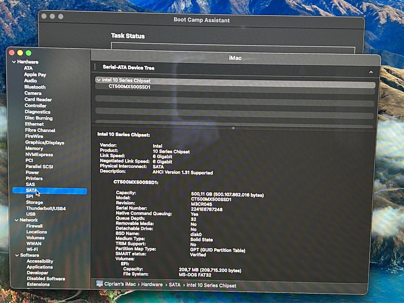Click Ciprian's iMac in the path bar
The image size is (404, 303).
(x=120, y=284)
